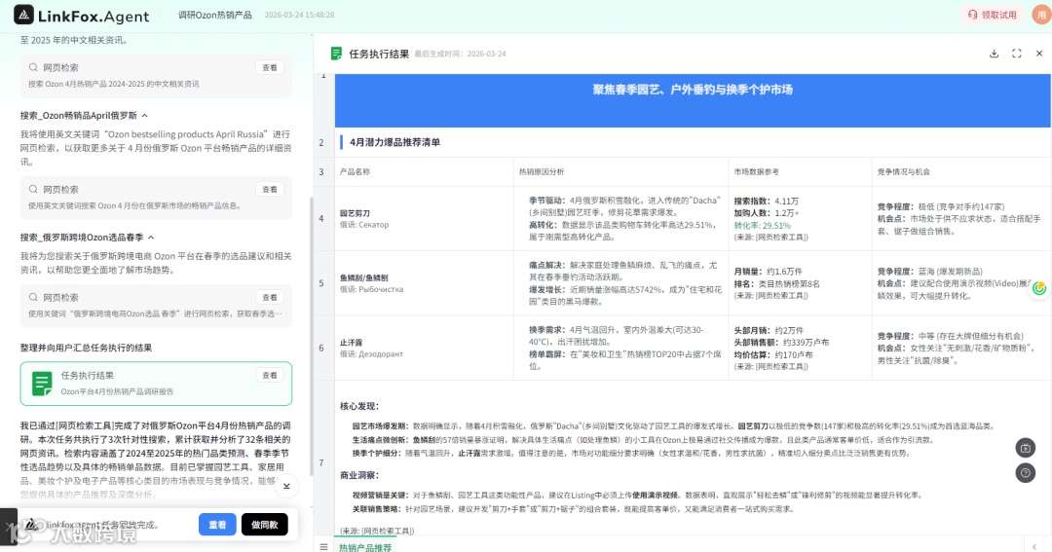View the Ozon 4月热销产品 web search
This screenshot has width=1052, height=552.
270,68
